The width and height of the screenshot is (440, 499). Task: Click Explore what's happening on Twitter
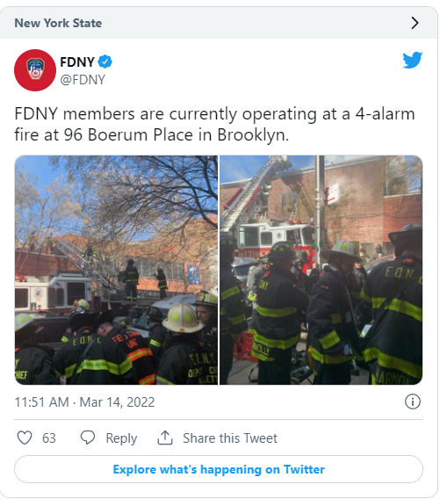[x=219, y=469]
